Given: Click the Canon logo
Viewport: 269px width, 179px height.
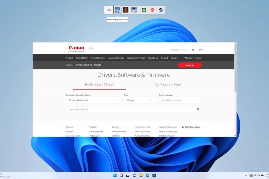Looking at the screenshot, I should 76,49.
